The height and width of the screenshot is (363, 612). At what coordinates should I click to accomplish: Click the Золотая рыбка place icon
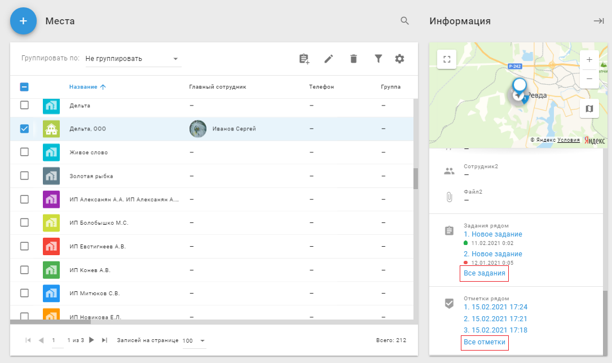(51, 176)
